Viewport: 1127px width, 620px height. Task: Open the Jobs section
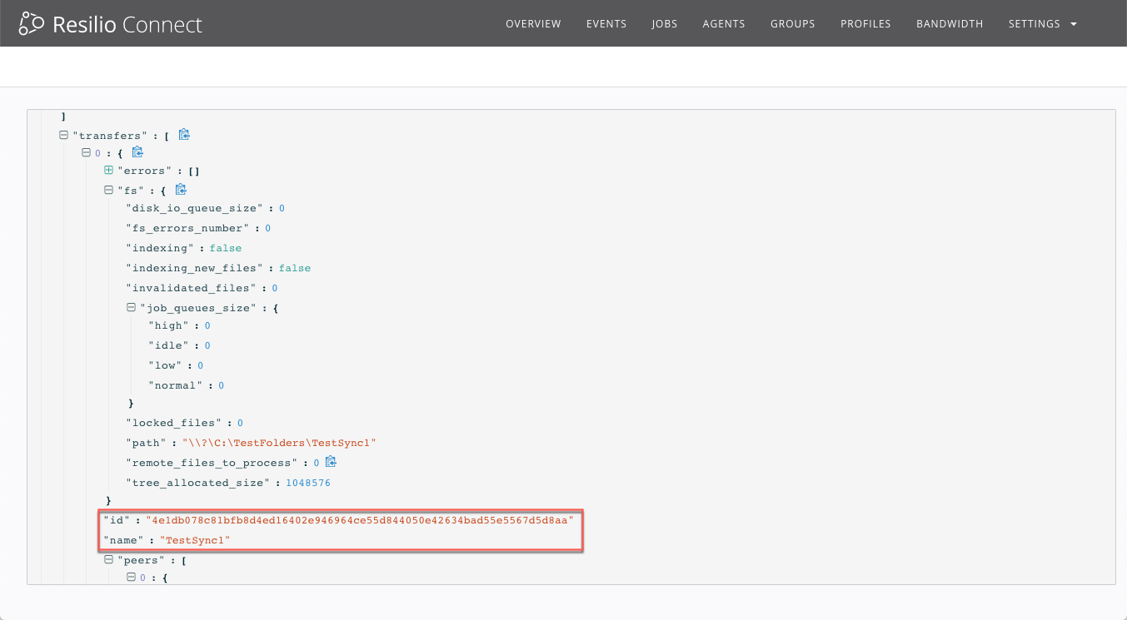point(664,24)
